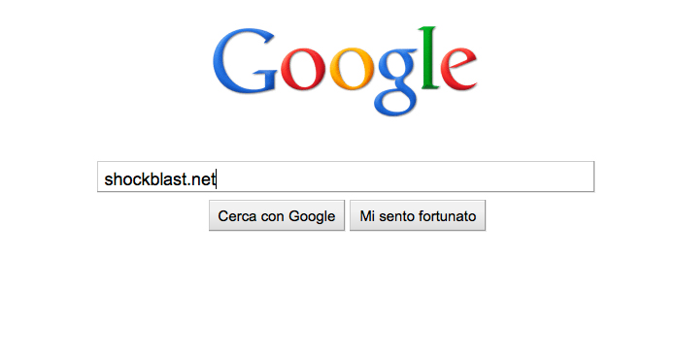This screenshot has height=354, width=677.
Task: Run the search with Cerca con Google
Action: point(277,215)
